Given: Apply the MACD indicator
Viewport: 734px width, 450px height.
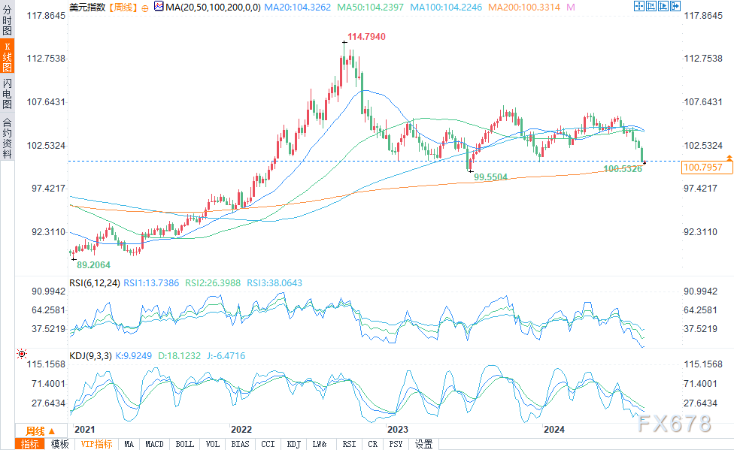Looking at the screenshot, I should tap(154, 444).
